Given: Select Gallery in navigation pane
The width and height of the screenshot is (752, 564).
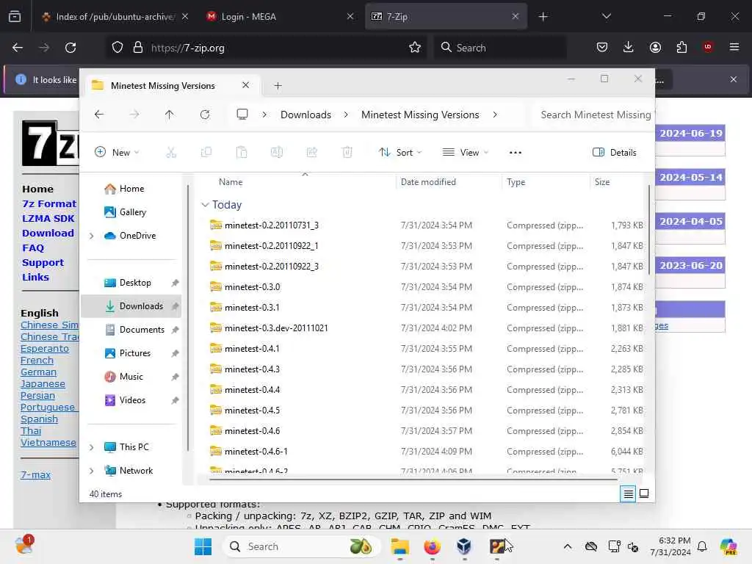Looking at the screenshot, I should point(132,212).
